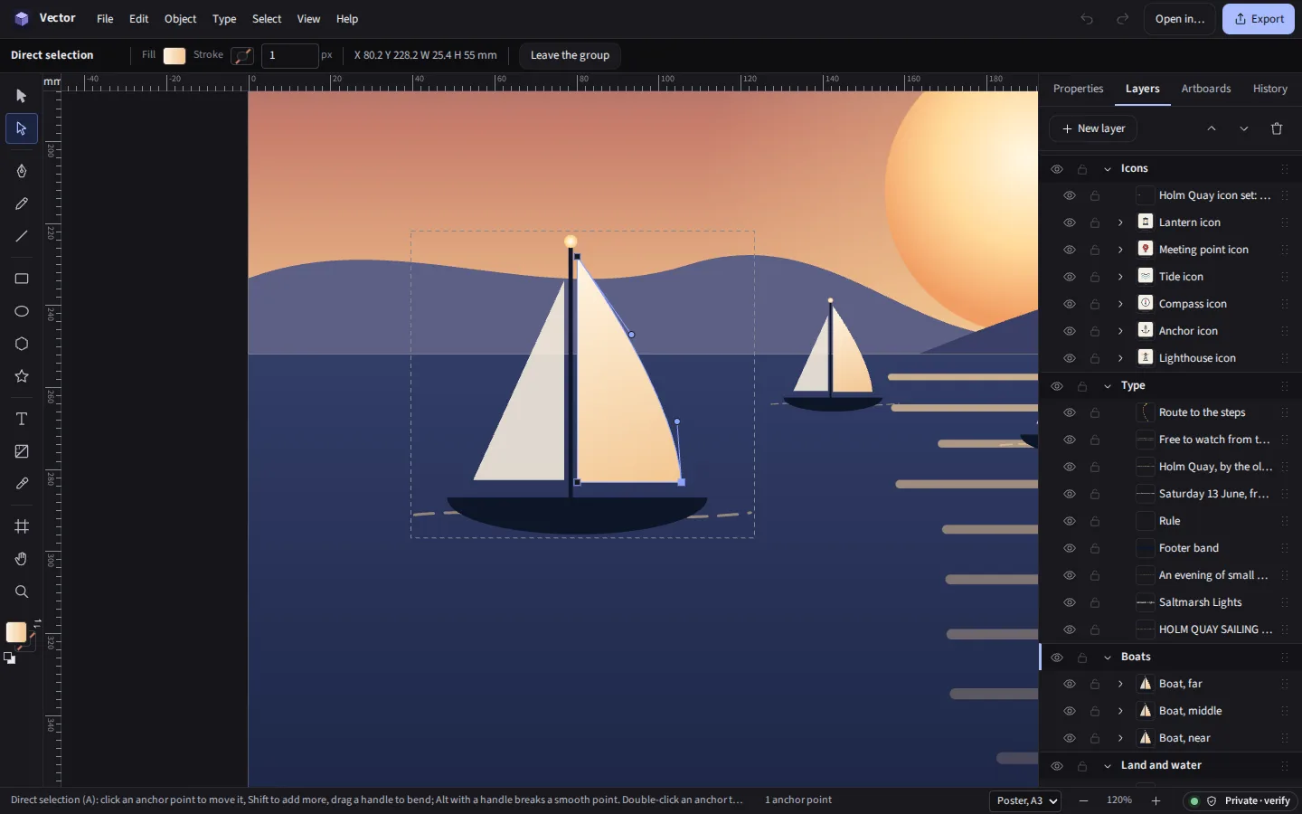Select the Hand pan tool
1302x814 pixels.
[x=22, y=559]
